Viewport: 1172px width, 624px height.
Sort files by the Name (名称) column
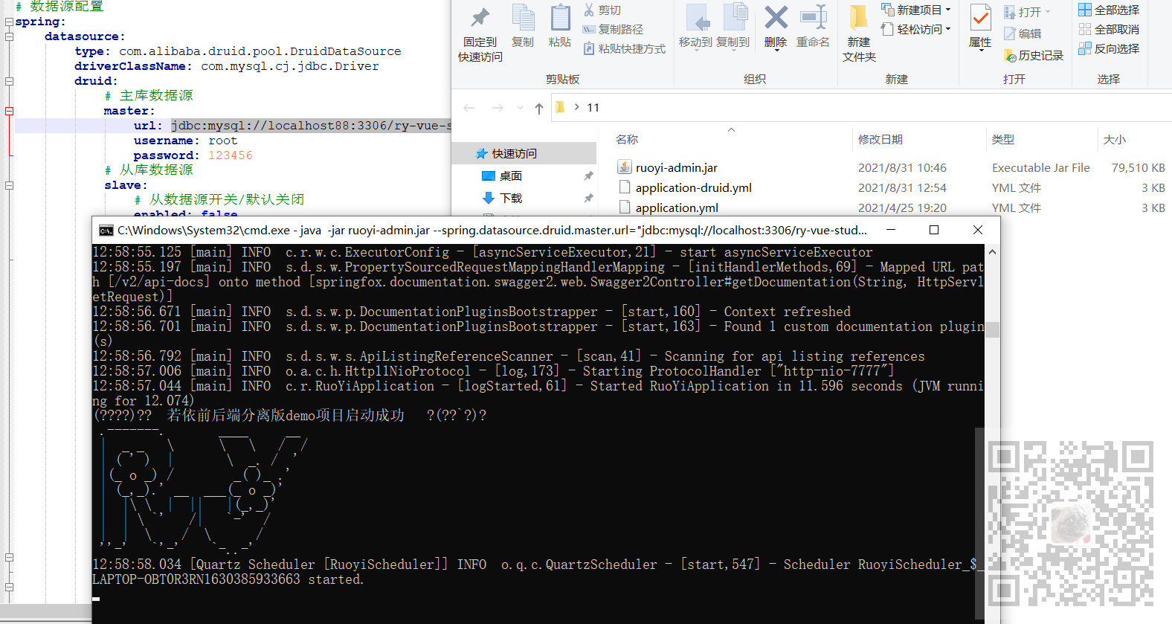pyautogui.click(x=627, y=140)
